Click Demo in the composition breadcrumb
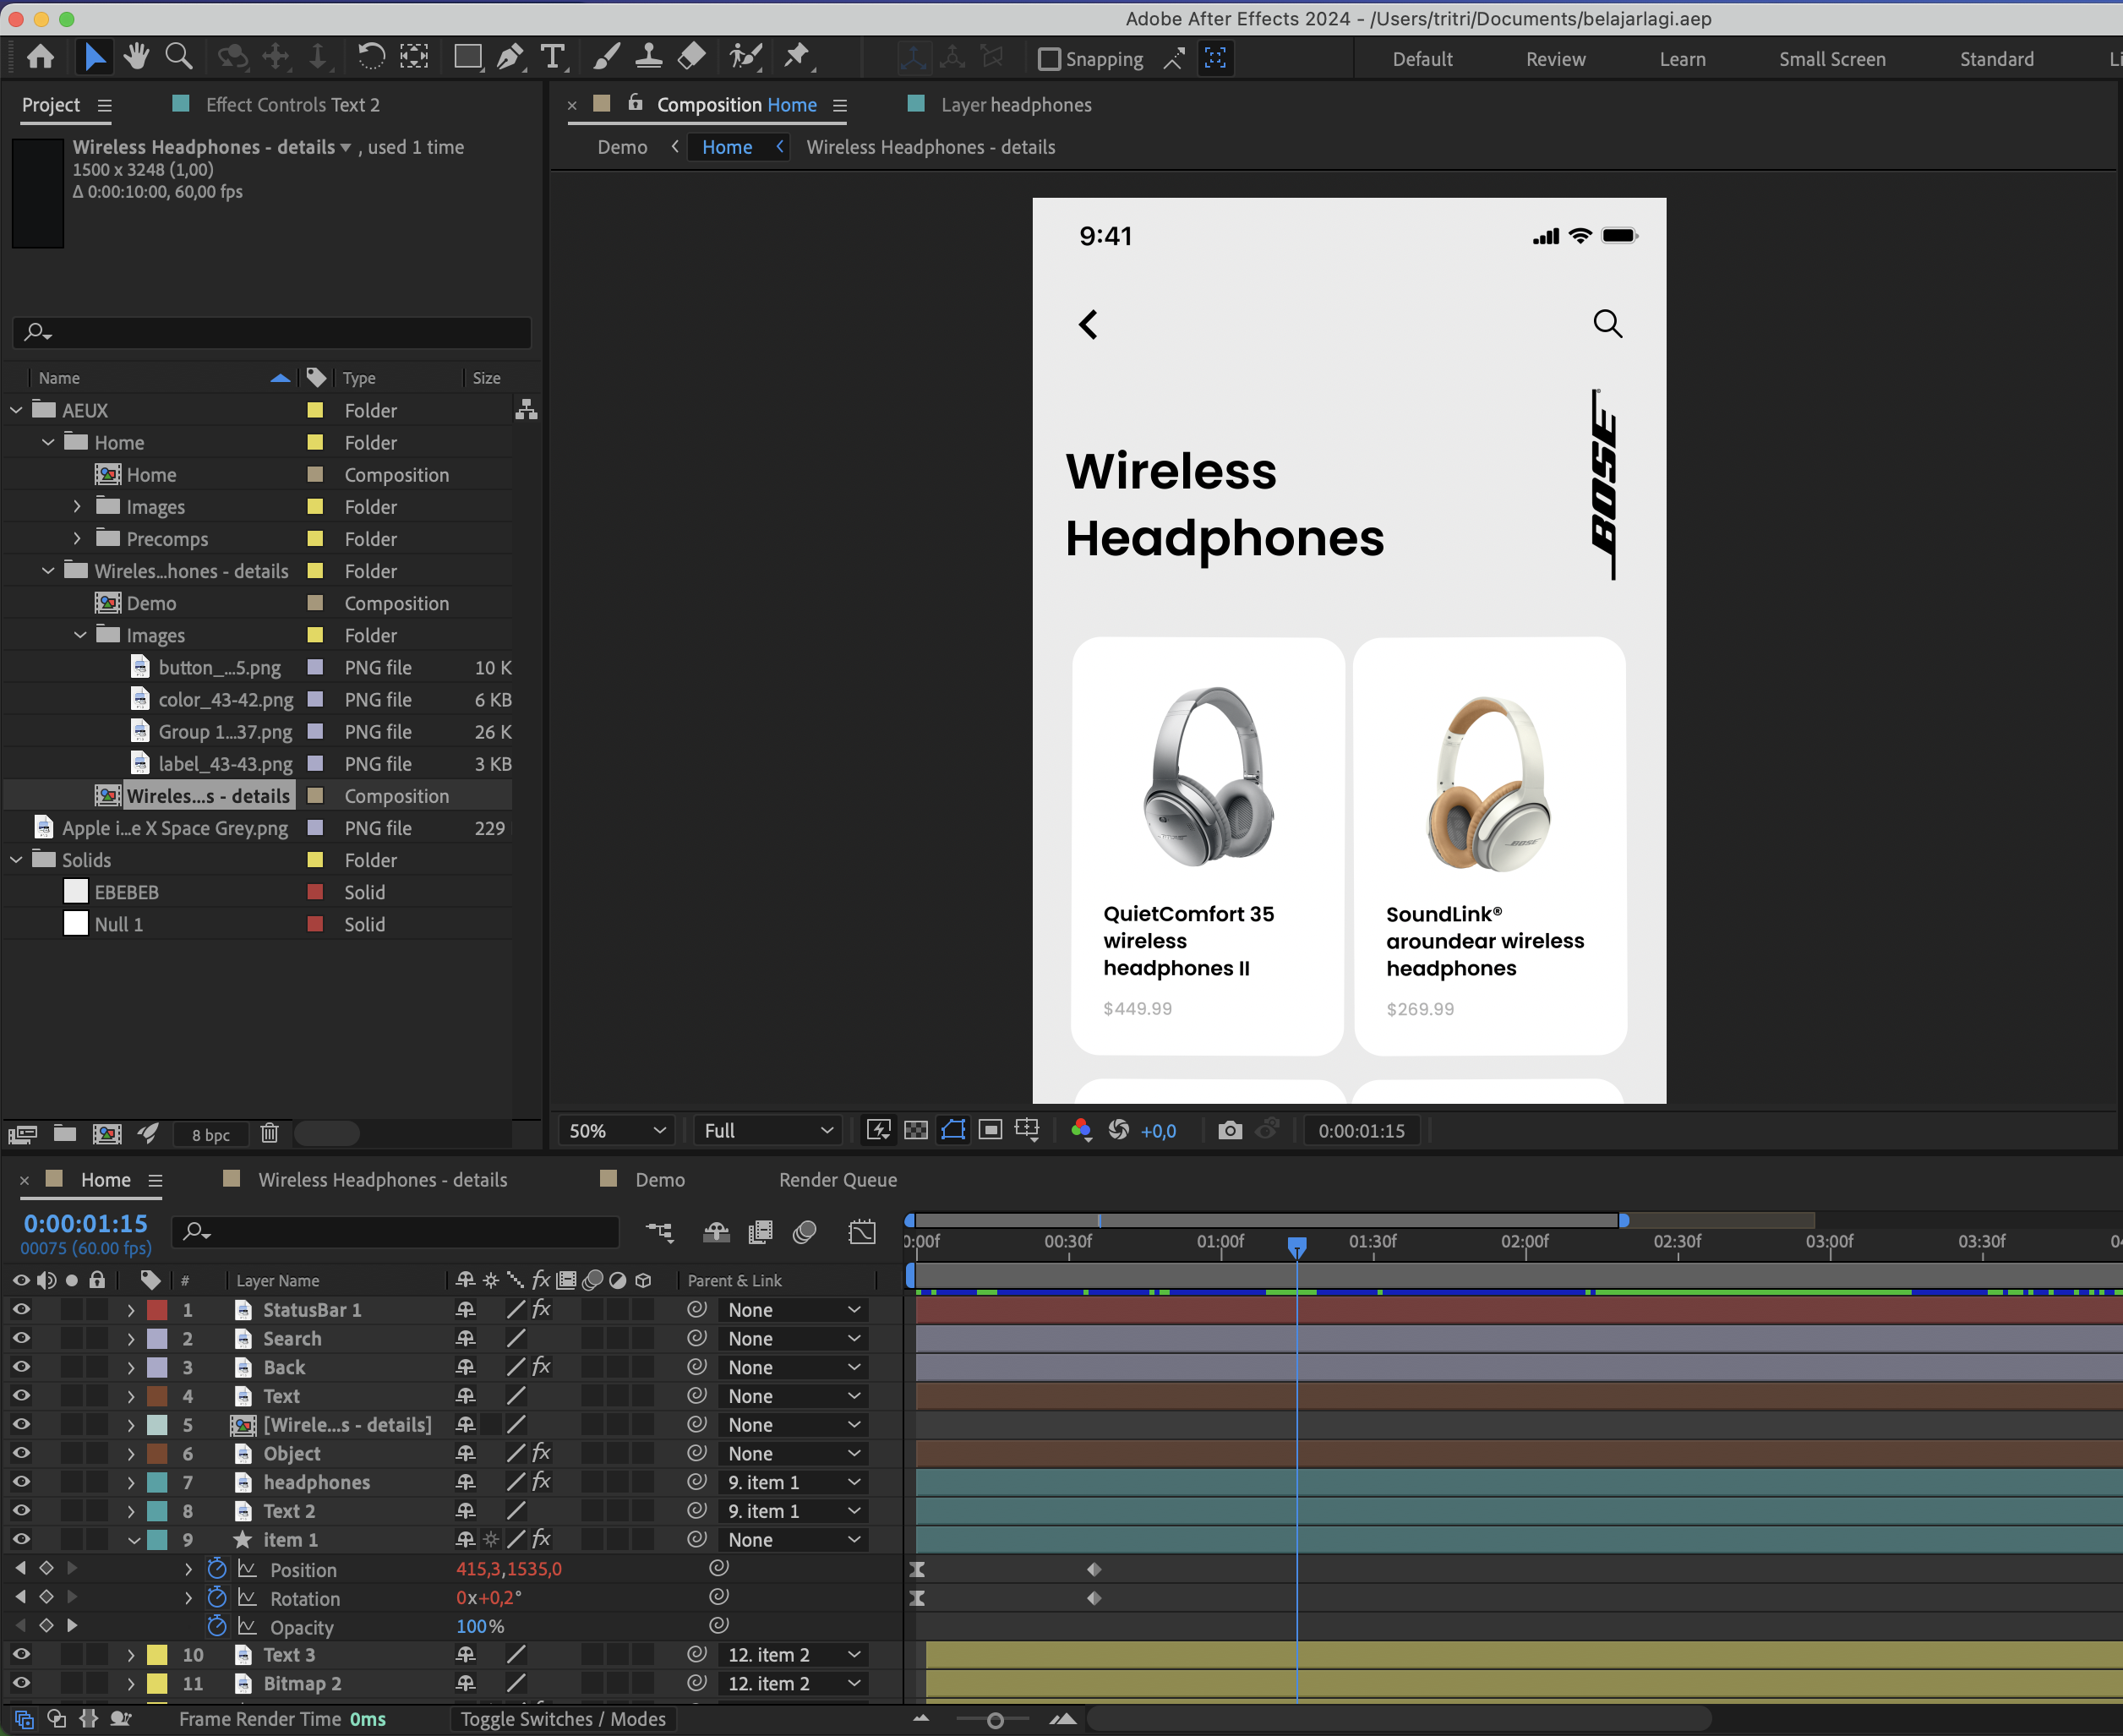Viewport: 2123px width, 1736px height. [x=622, y=147]
